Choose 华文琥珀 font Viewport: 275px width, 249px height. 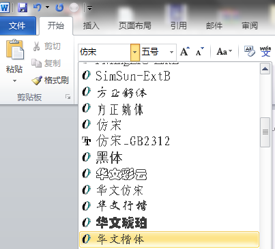[169, 222]
